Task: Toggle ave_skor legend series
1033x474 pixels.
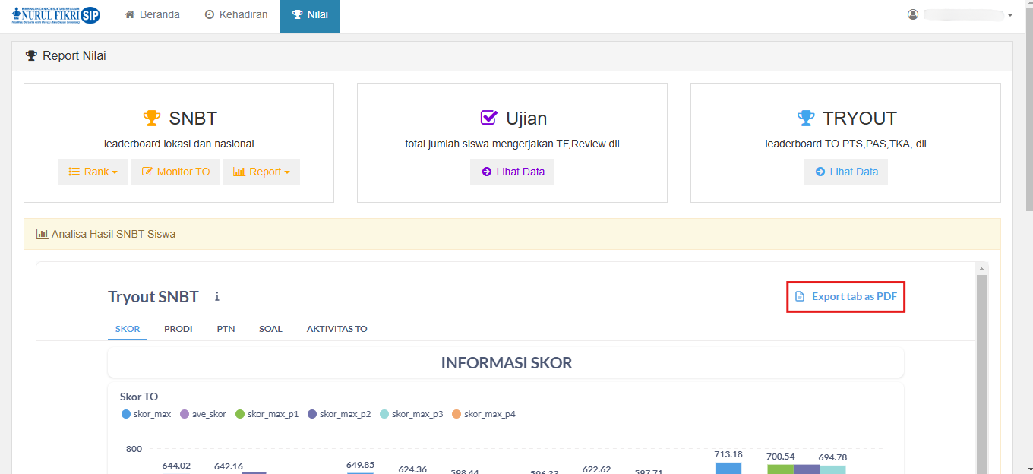Action: (x=203, y=414)
